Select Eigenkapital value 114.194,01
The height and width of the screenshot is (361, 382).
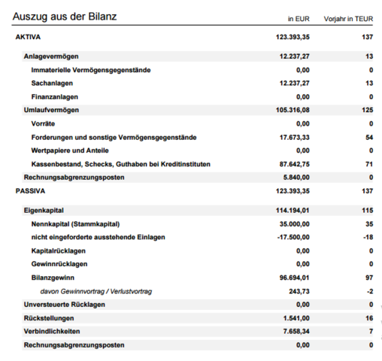coord(293,211)
